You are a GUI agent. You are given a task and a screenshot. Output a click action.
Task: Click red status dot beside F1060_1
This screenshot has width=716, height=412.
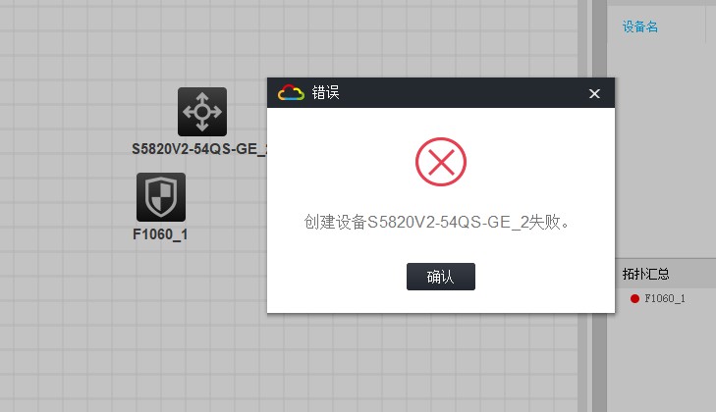(x=634, y=298)
